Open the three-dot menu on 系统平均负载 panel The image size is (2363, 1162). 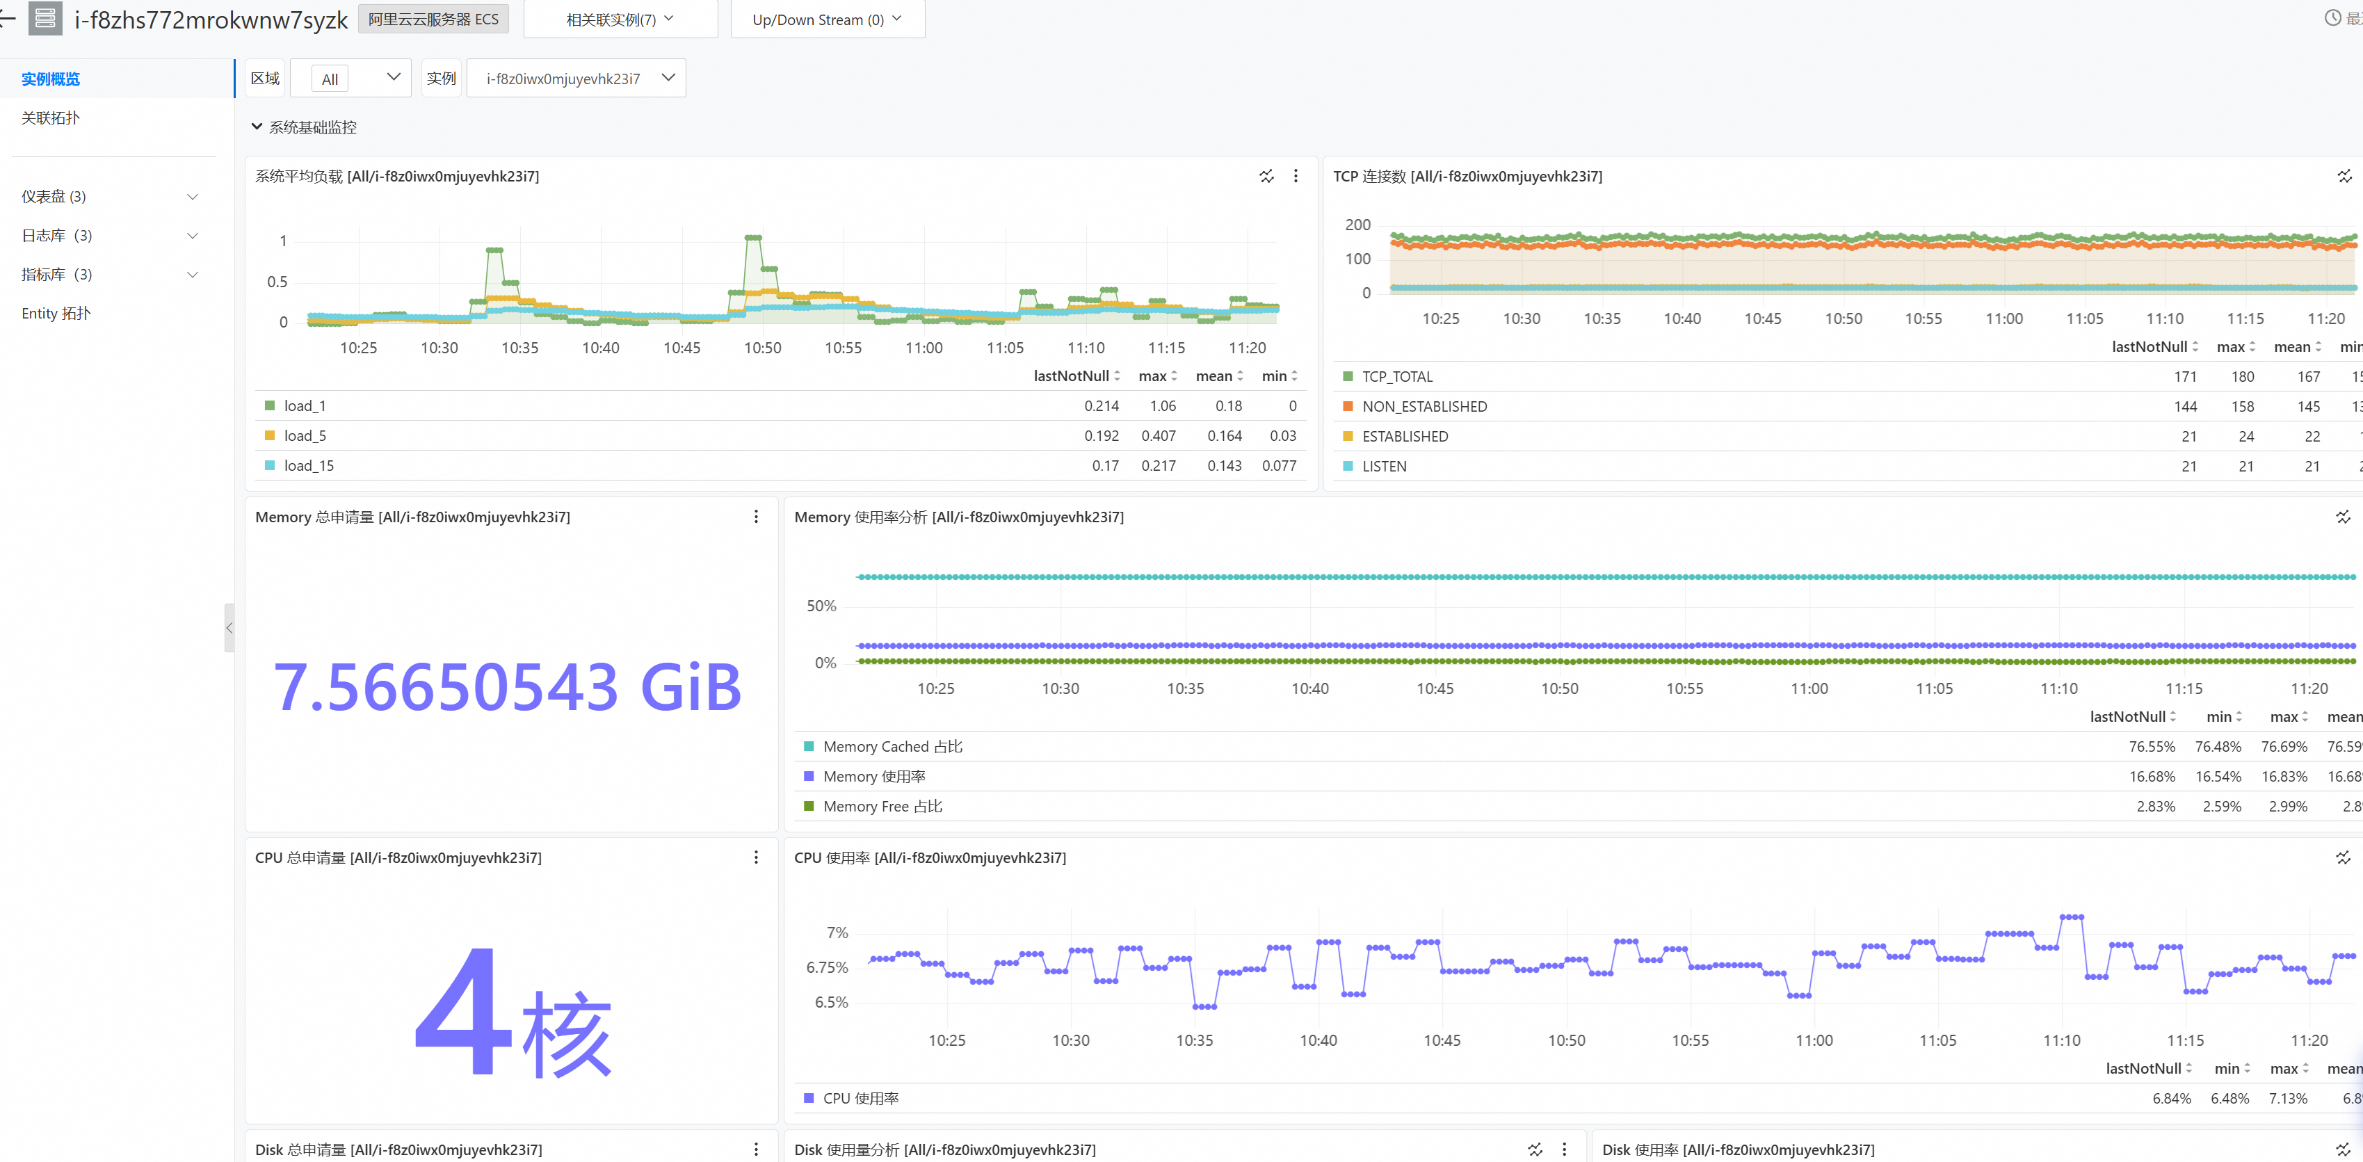click(1296, 175)
